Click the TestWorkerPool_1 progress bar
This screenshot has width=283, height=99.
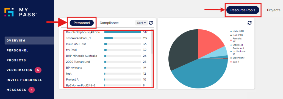point(123,38)
